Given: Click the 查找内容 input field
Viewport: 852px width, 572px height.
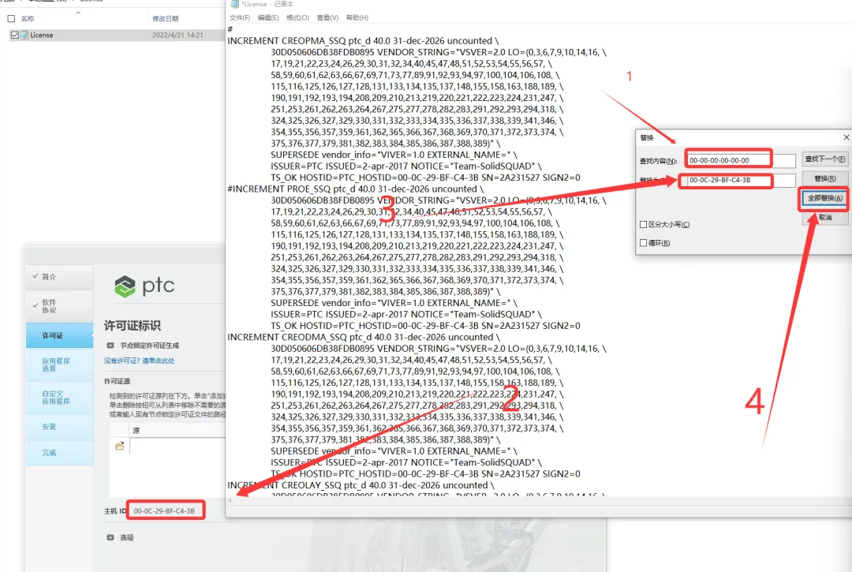Looking at the screenshot, I should tap(740, 160).
